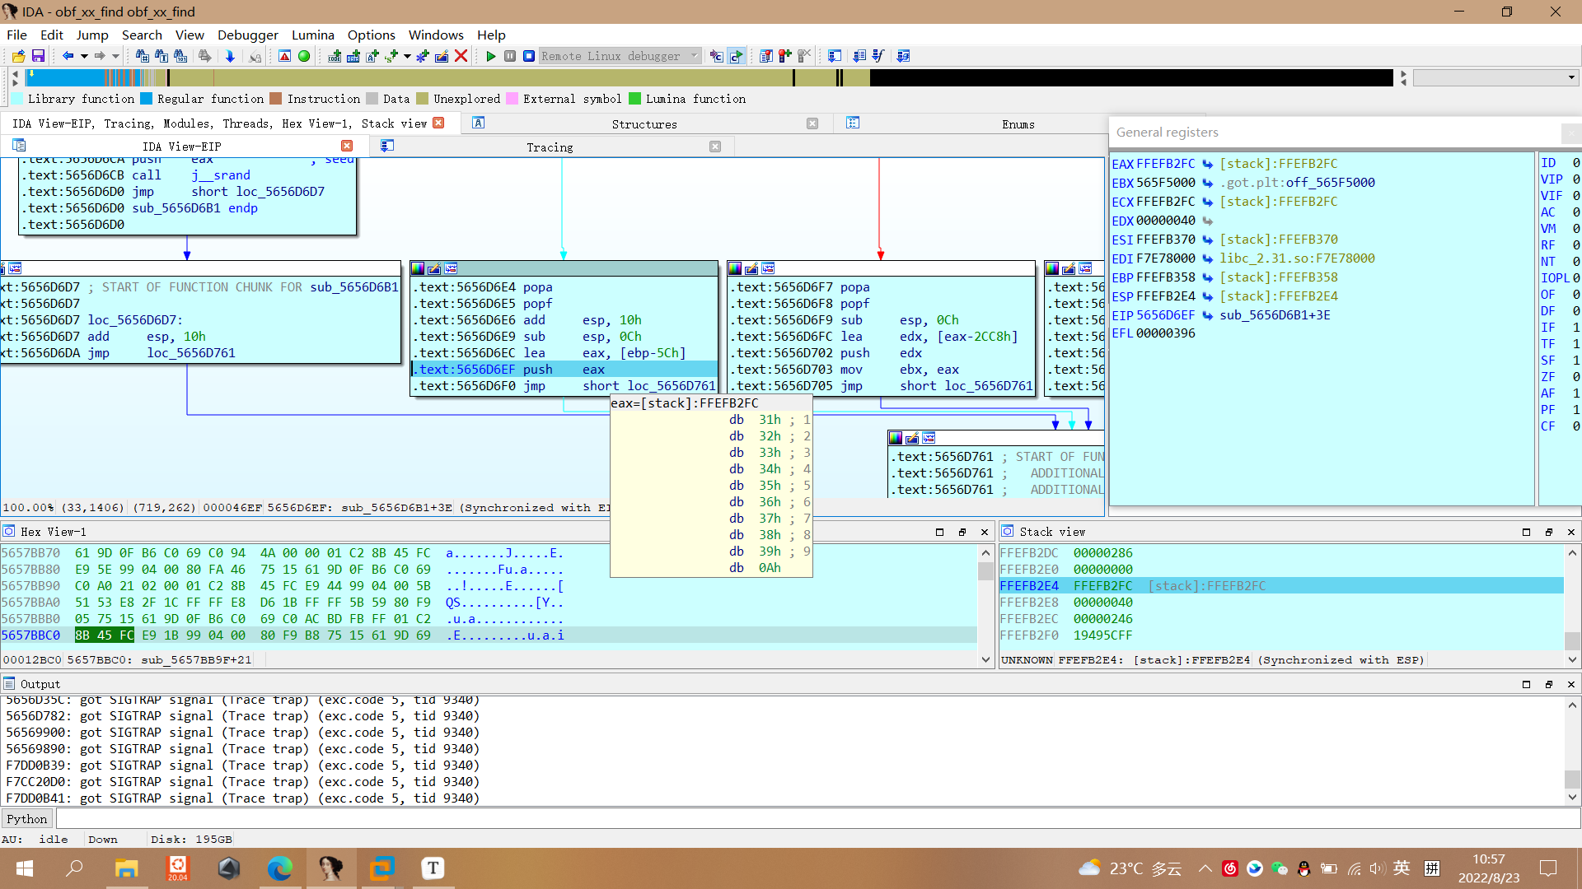Click the step into debugger icon
1582x889 pixels.
(716, 56)
